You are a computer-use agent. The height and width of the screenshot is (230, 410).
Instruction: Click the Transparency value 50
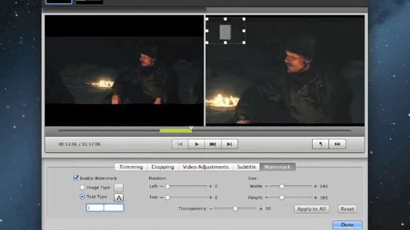[268, 209]
